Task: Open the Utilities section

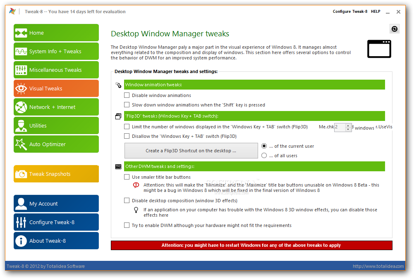Action: [x=56, y=125]
